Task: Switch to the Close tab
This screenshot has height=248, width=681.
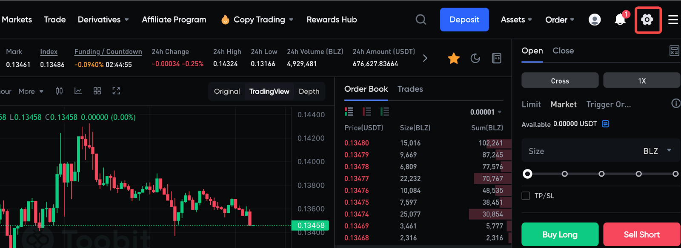Action: click(563, 51)
